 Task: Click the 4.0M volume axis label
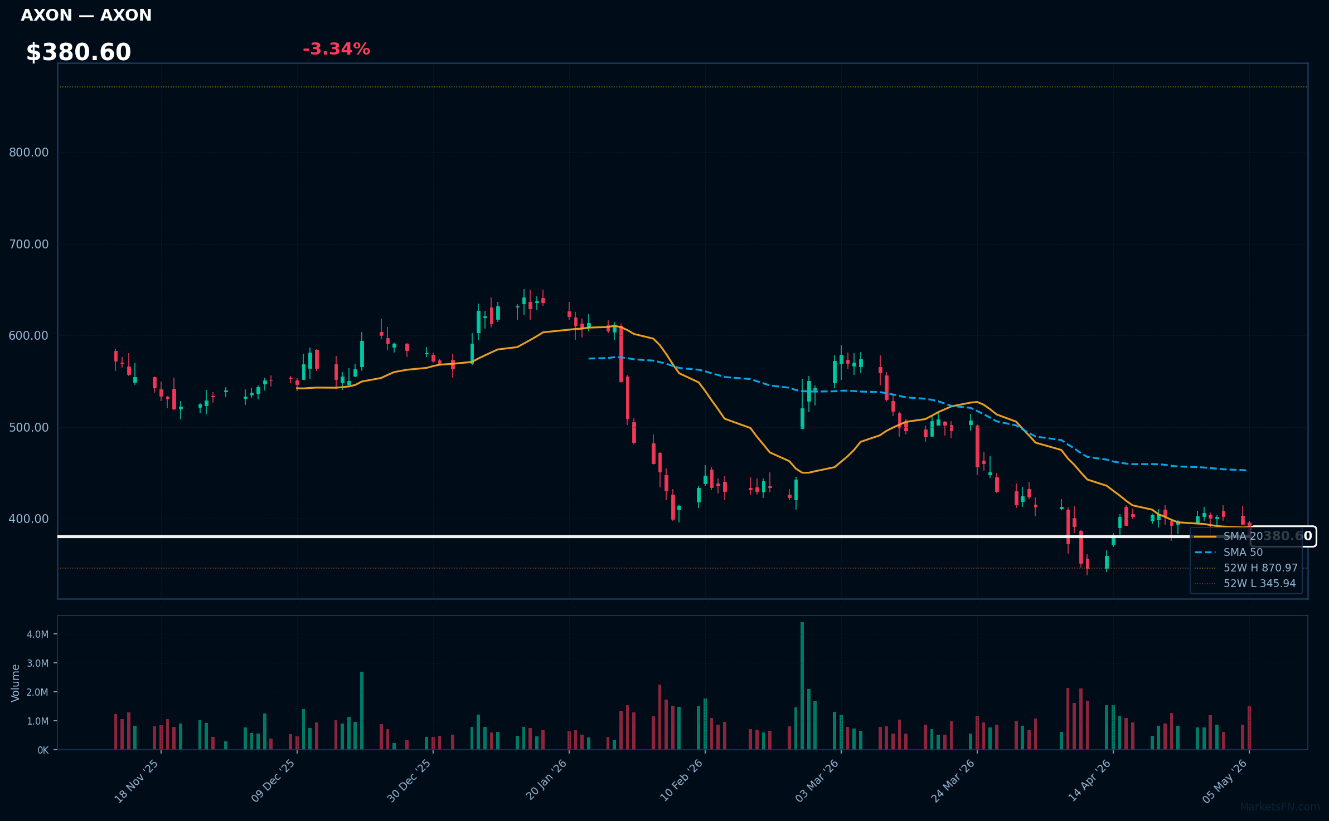tap(38, 634)
